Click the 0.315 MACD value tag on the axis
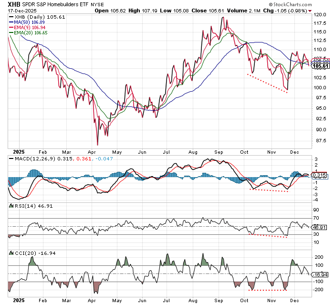 pos(318,175)
